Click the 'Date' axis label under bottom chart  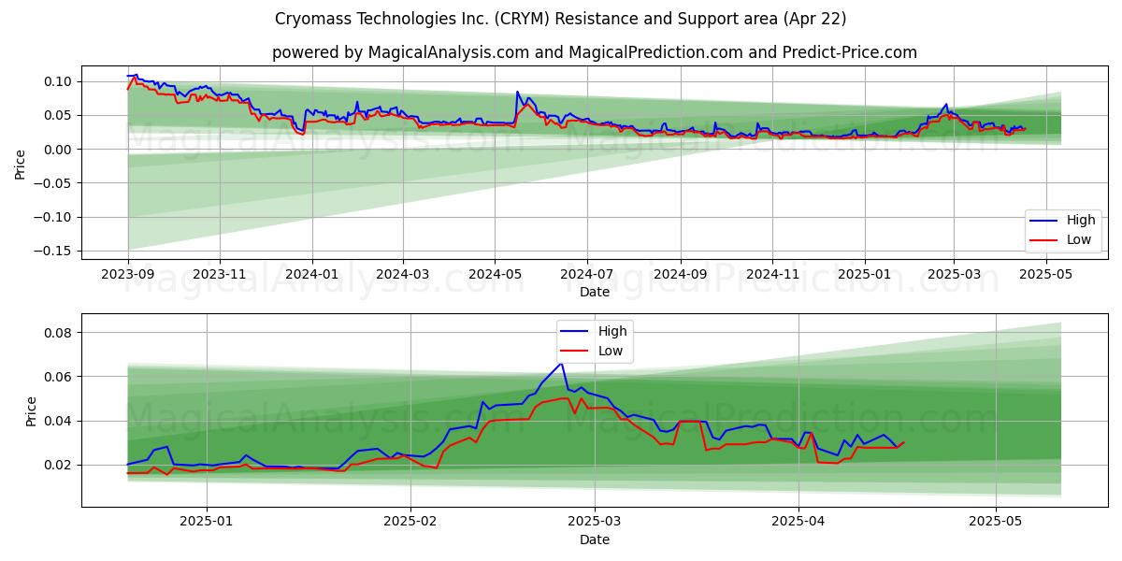(x=595, y=539)
